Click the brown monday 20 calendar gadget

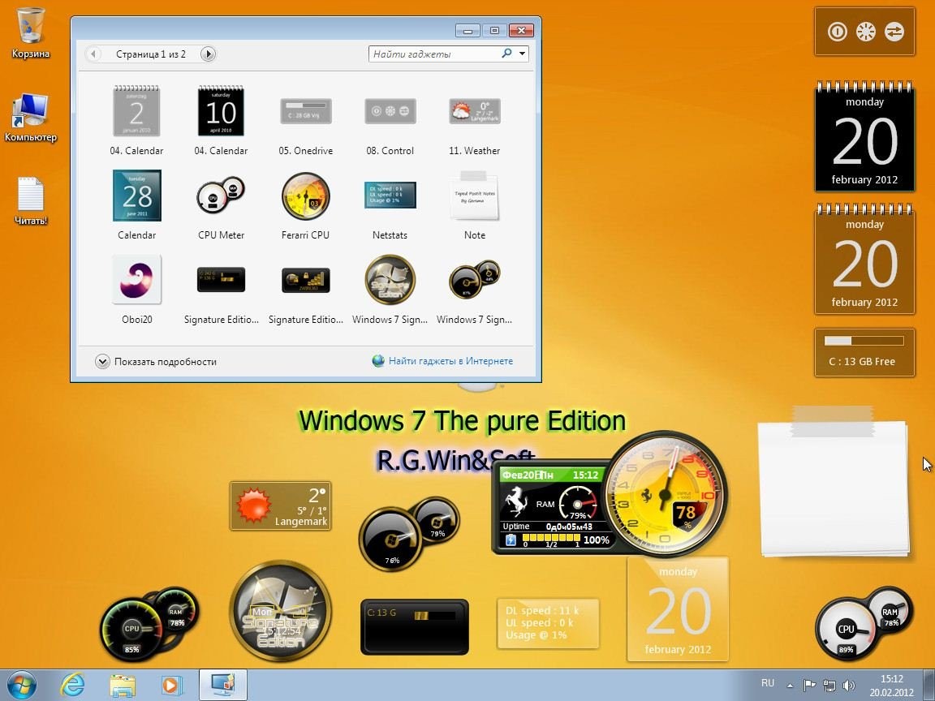click(864, 259)
